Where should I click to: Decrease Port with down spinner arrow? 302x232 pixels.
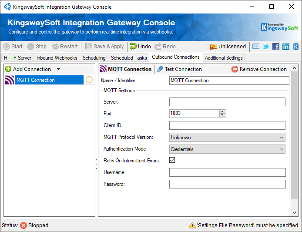click(222, 115)
